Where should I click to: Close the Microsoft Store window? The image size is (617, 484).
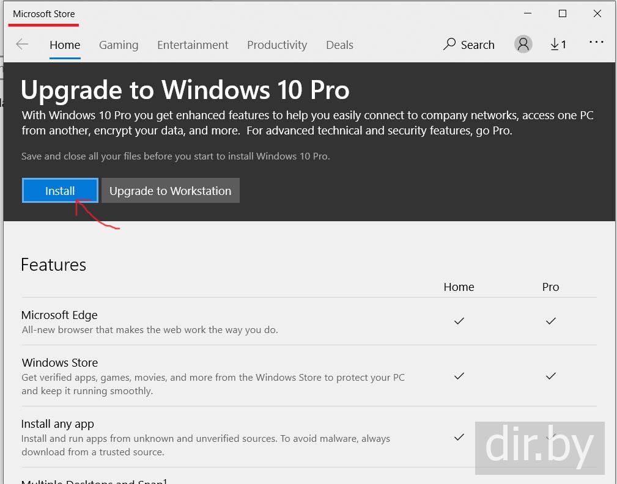tap(597, 13)
